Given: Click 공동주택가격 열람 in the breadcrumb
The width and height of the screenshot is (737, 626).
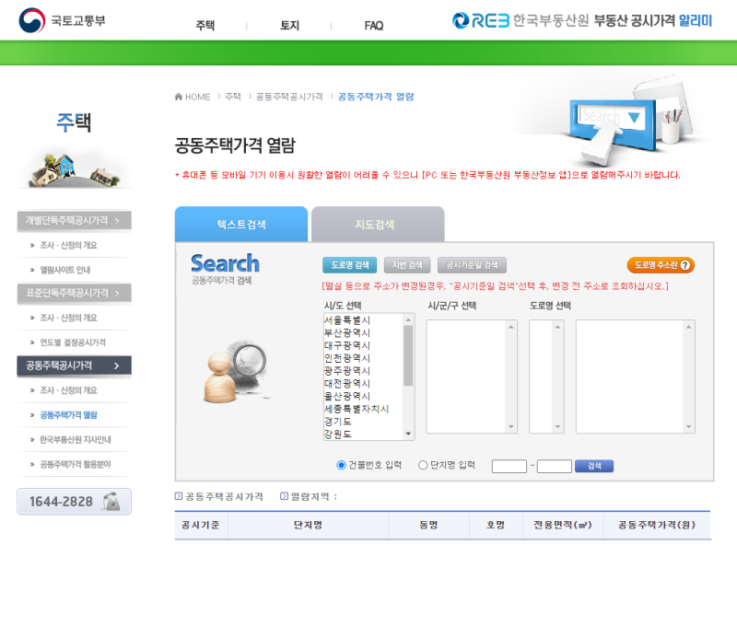Looking at the screenshot, I should pyautogui.click(x=376, y=97).
